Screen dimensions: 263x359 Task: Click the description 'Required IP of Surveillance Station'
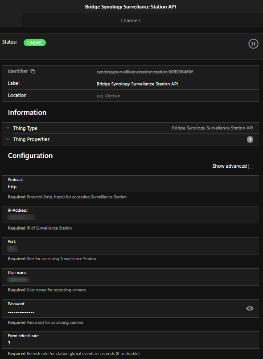click(x=40, y=228)
